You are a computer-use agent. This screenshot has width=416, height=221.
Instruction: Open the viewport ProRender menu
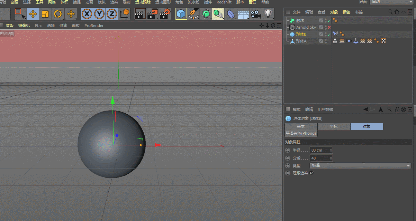click(94, 26)
